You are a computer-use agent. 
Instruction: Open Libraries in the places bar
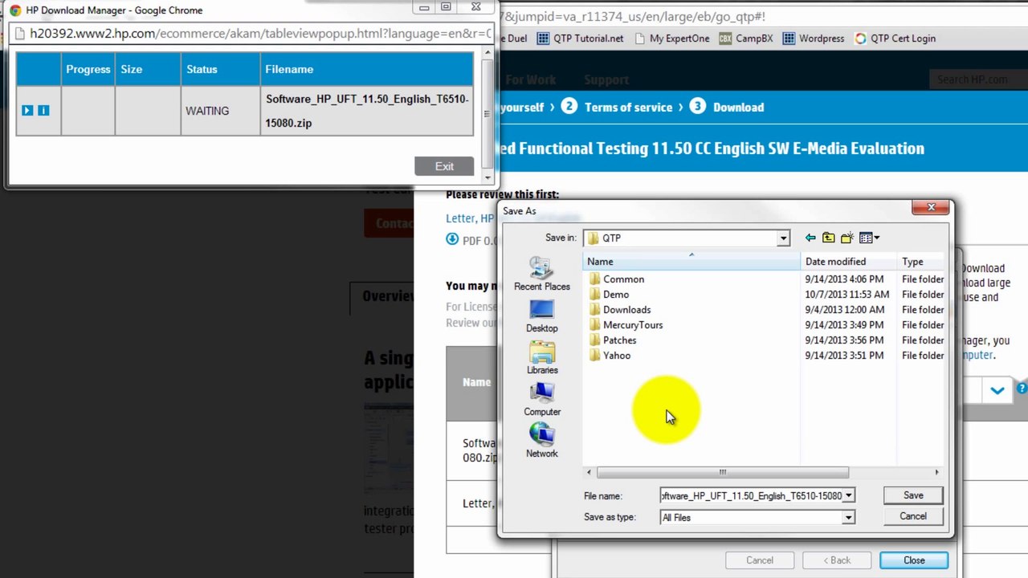click(x=542, y=358)
